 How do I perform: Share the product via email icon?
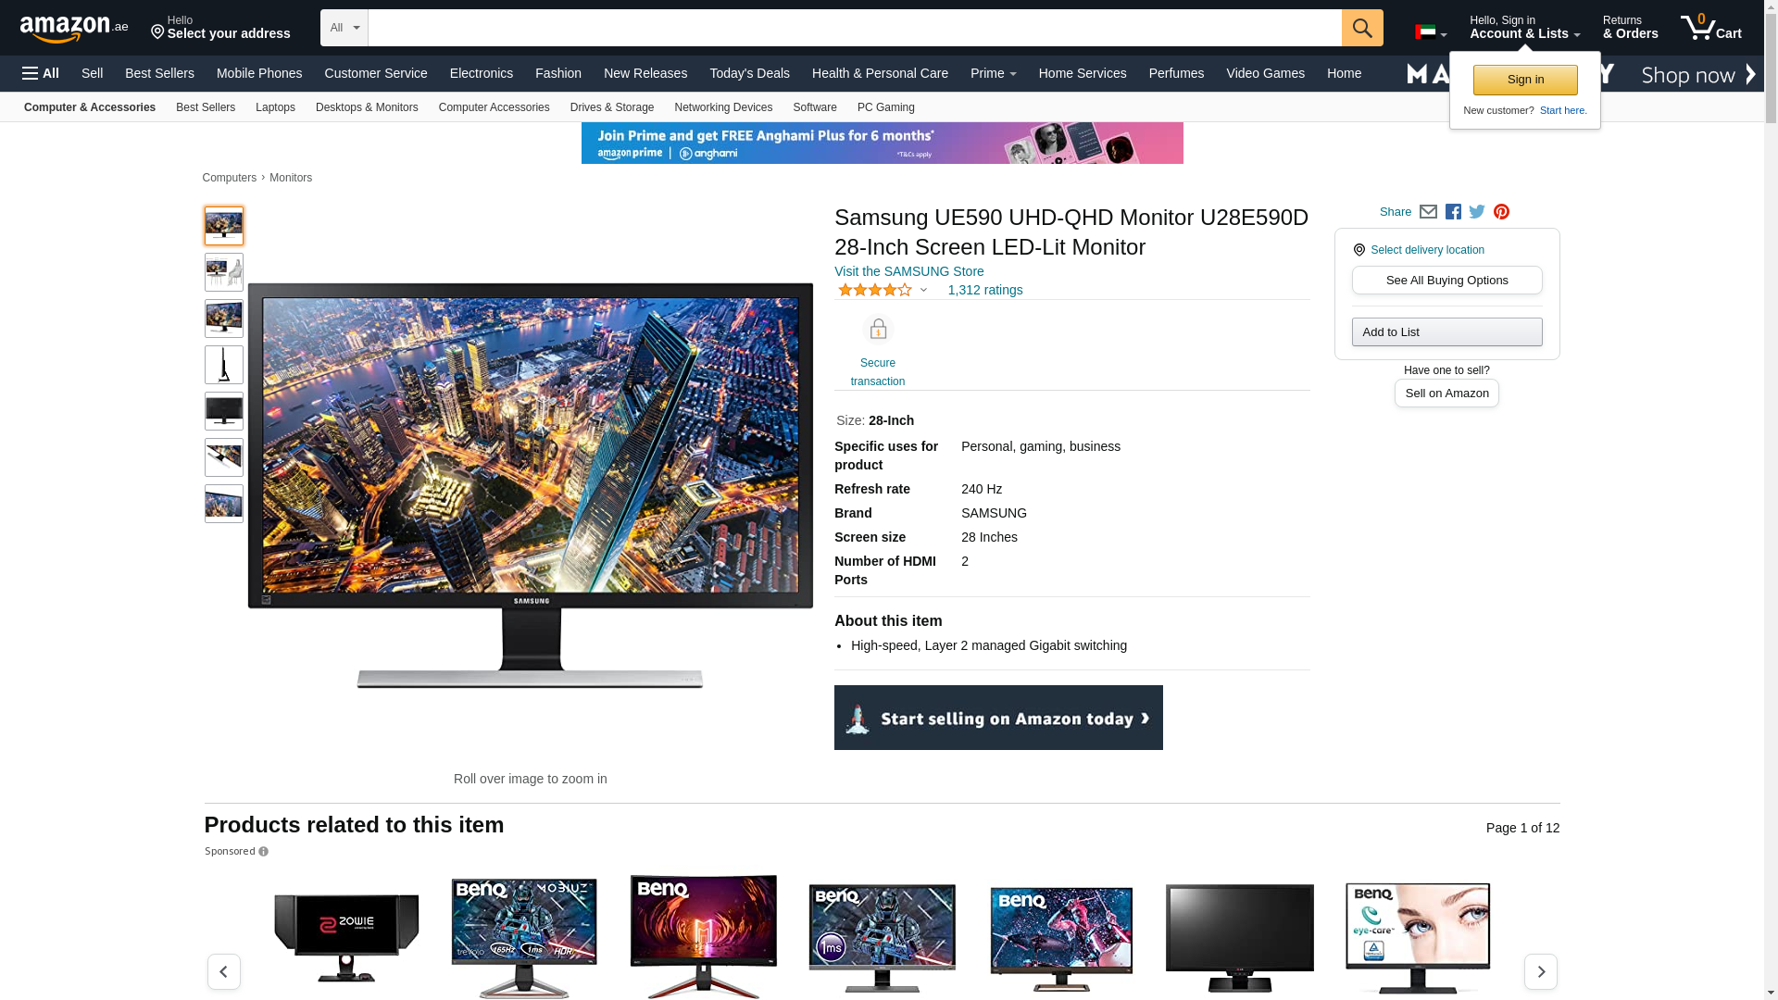pos(1428,212)
